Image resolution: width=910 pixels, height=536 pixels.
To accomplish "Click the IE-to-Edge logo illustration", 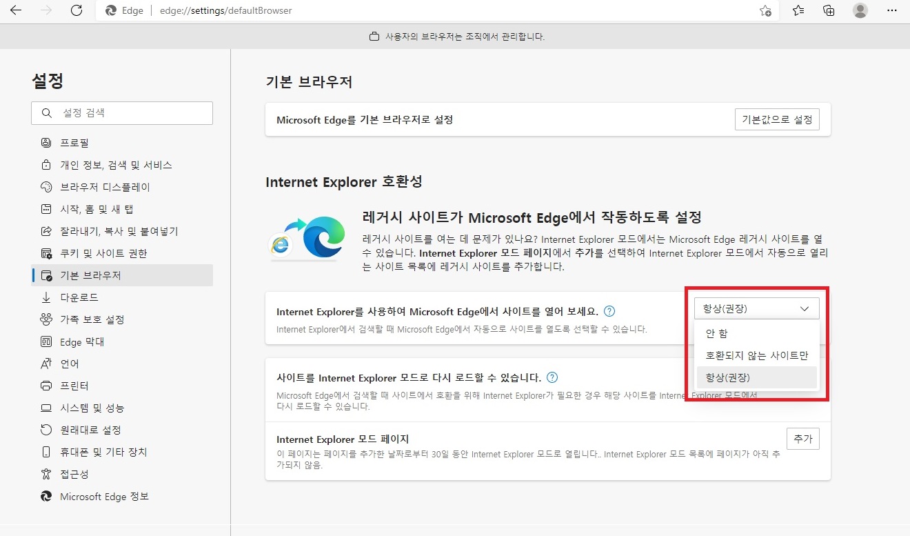I will click(307, 238).
